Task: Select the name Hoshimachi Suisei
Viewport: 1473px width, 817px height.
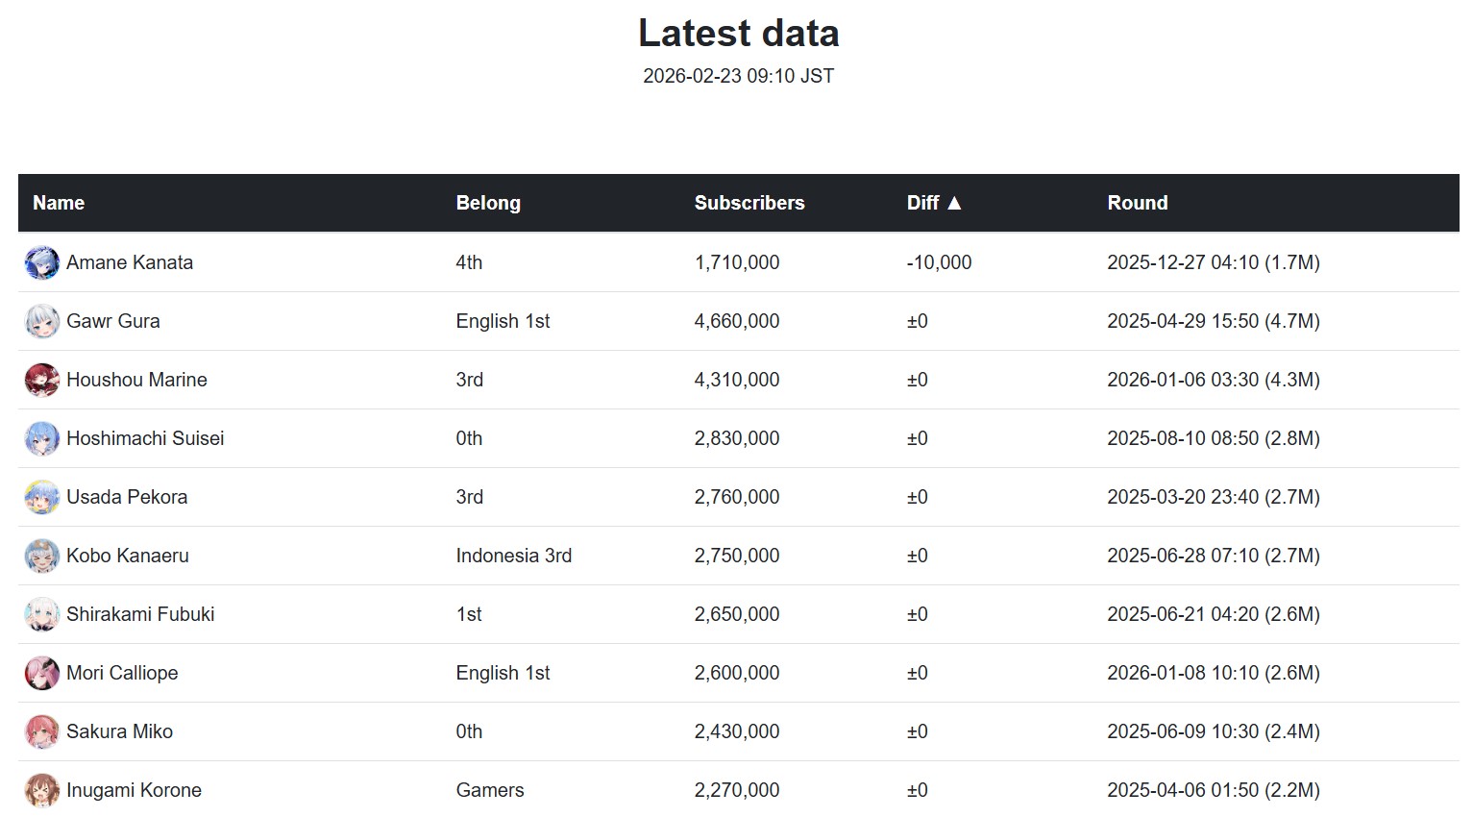Action: coord(145,438)
